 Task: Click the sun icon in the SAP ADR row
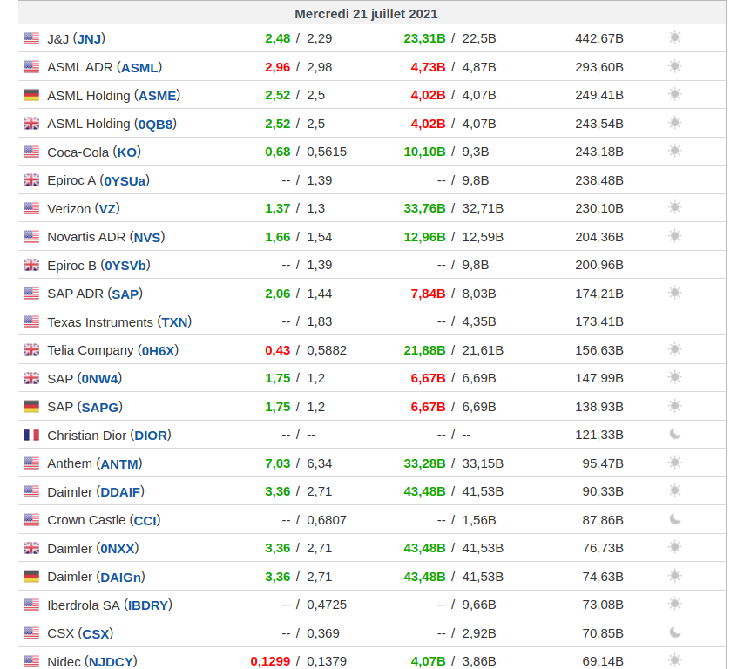point(674,293)
